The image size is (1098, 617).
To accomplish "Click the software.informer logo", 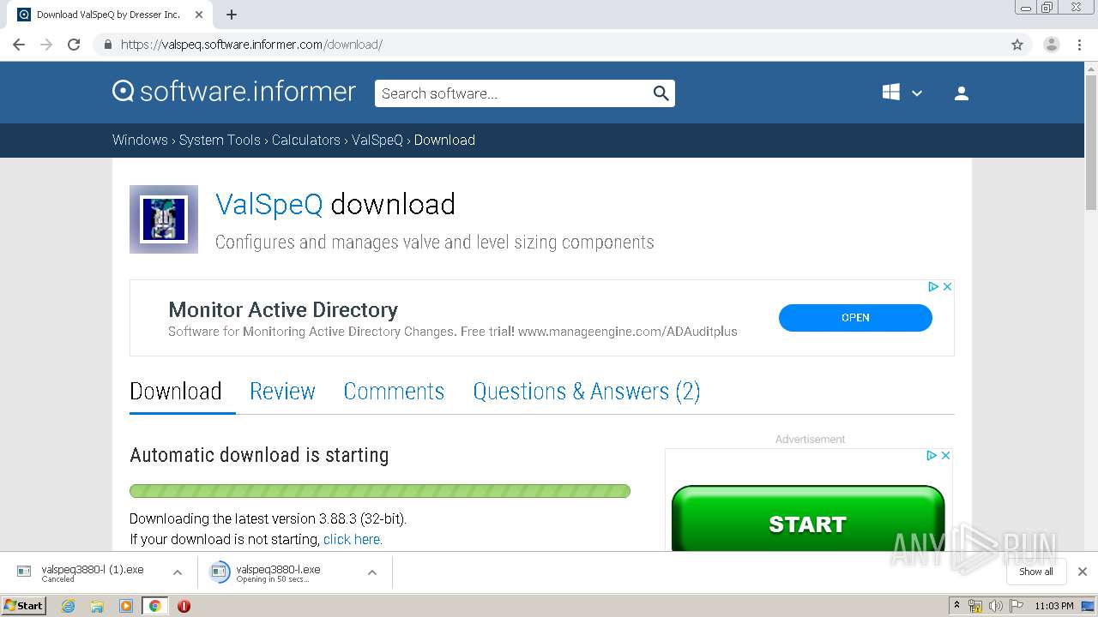I will (234, 92).
